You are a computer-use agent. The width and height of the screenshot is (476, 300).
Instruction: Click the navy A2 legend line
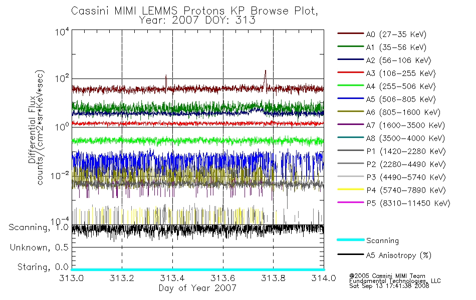[x=351, y=59]
